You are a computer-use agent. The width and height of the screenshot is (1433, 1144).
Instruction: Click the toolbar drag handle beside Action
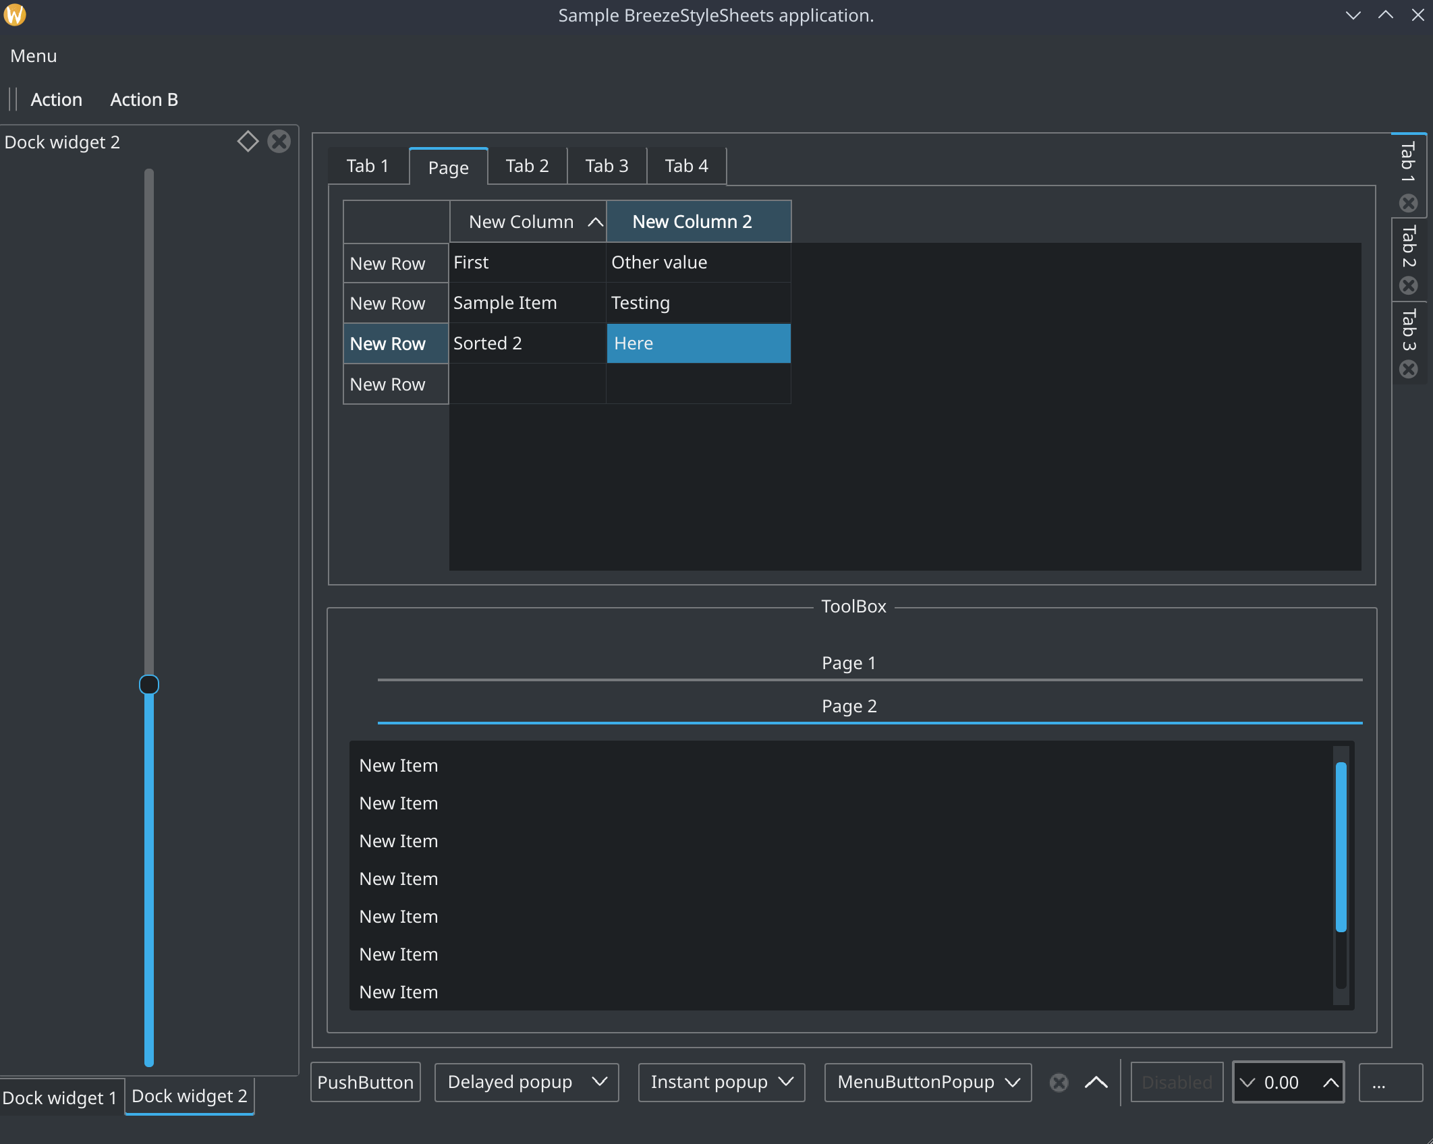[13, 99]
